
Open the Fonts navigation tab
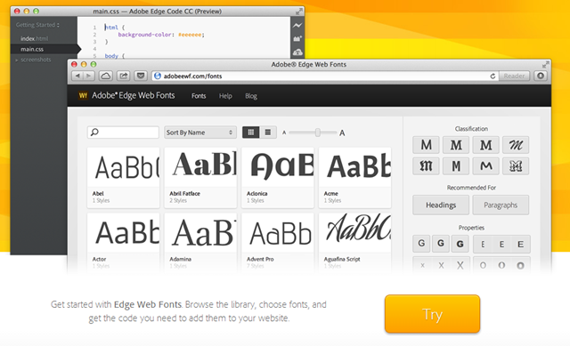[x=199, y=96]
